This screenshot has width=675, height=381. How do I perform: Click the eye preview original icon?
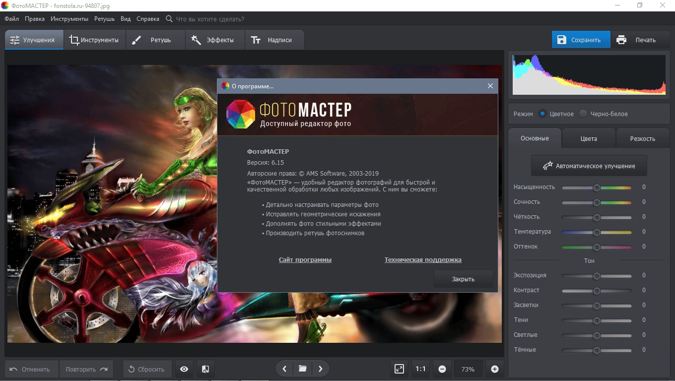pos(184,369)
